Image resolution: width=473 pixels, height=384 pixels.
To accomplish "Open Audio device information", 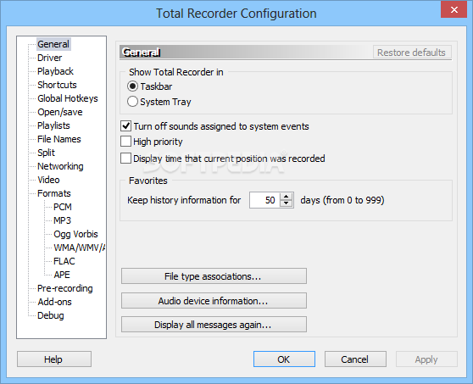I will click(x=214, y=300).
